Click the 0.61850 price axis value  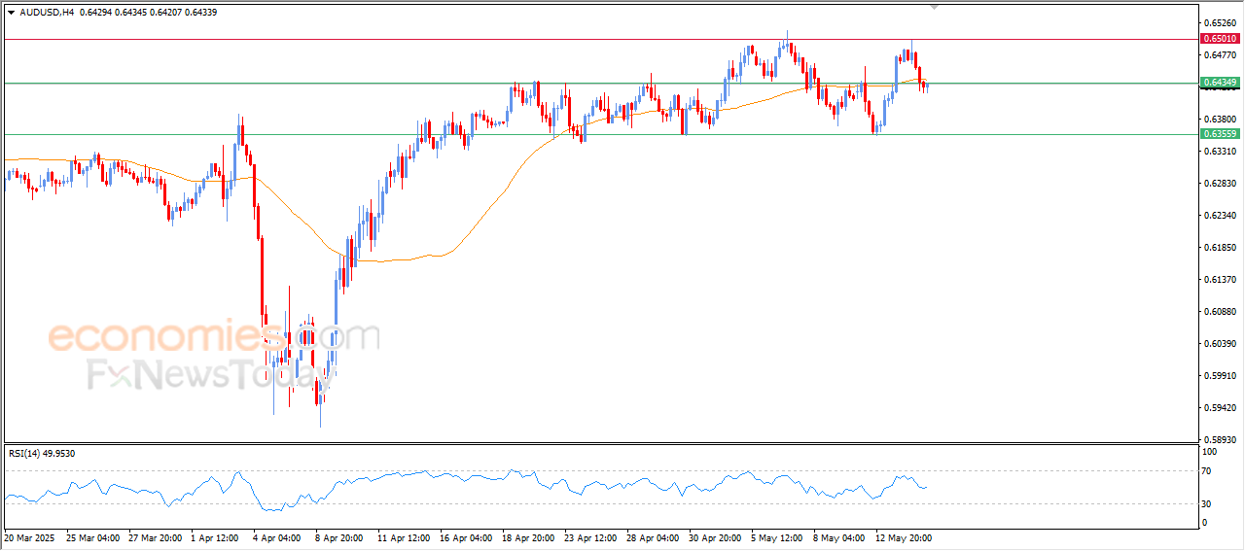1221,247
